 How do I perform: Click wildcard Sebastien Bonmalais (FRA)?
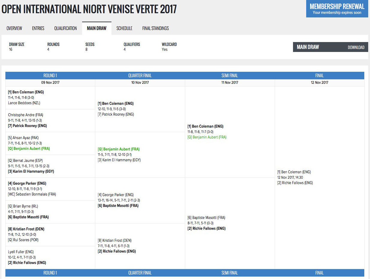(32, 194)
